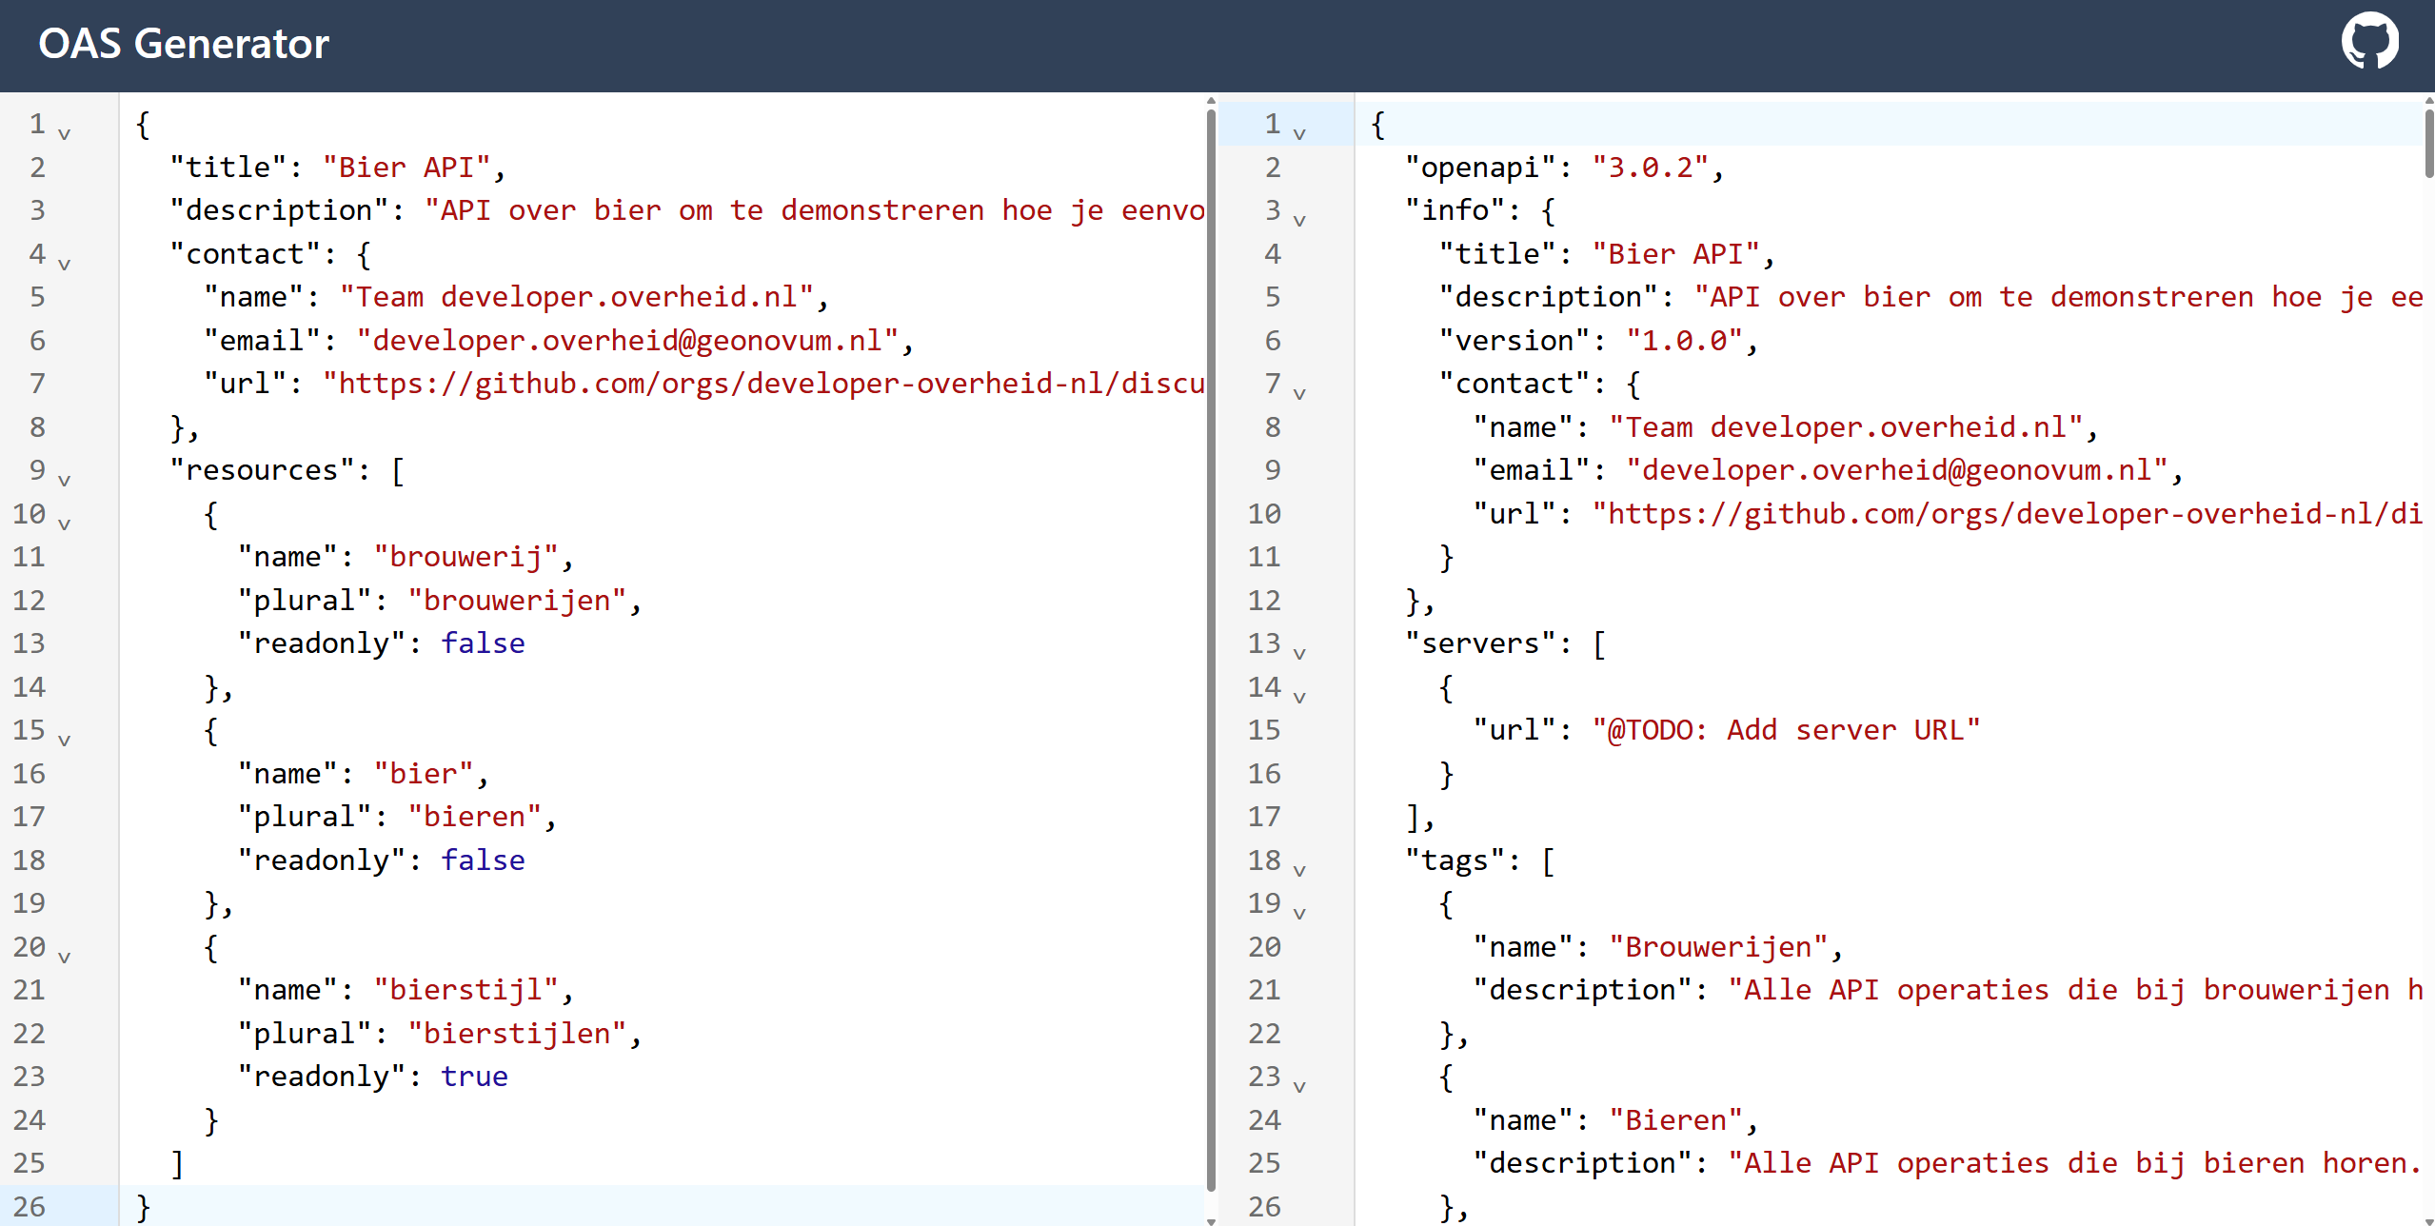Click the readonly false value of brouwerij
The width and height of the screenshot is (2435, 1226).
click(483, 643)
